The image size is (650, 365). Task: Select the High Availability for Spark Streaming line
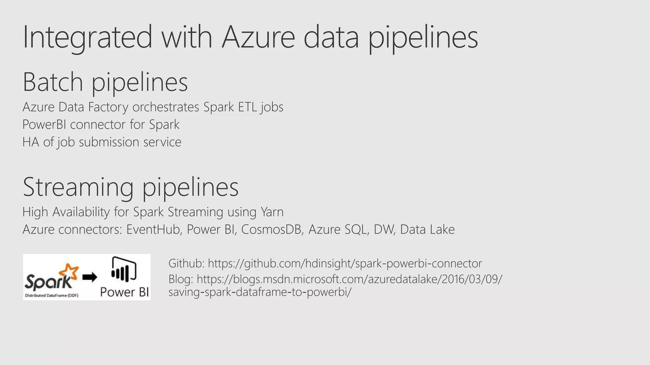click(x=153, y=212)
